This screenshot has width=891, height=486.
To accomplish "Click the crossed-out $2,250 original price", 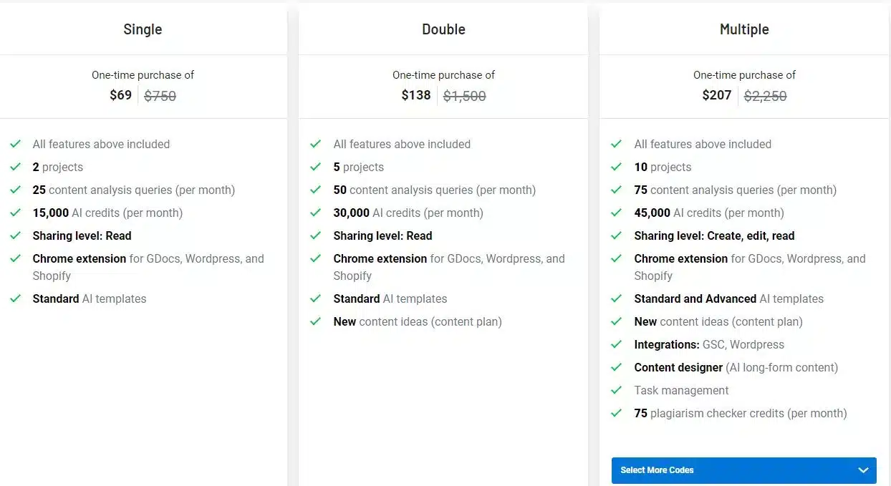I will click(x=765, y=96).
